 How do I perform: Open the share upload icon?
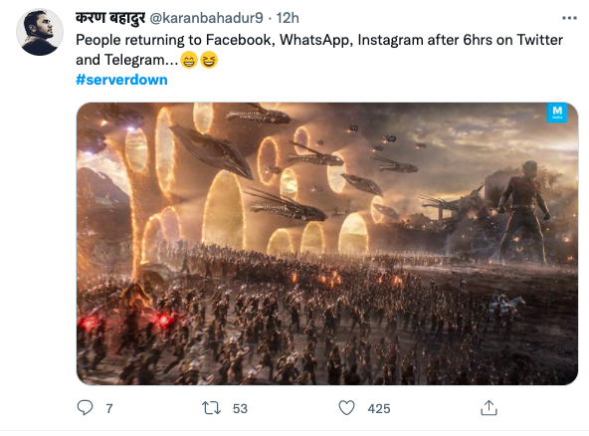489,408
